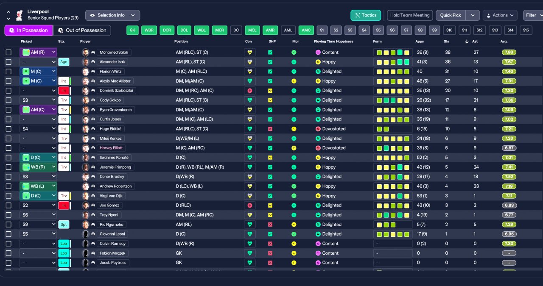The width and height of the screenshot is (543, 286).
Task: Open Andrew Robertson's WB (L) picked dropdown
Action: point(38,186)
